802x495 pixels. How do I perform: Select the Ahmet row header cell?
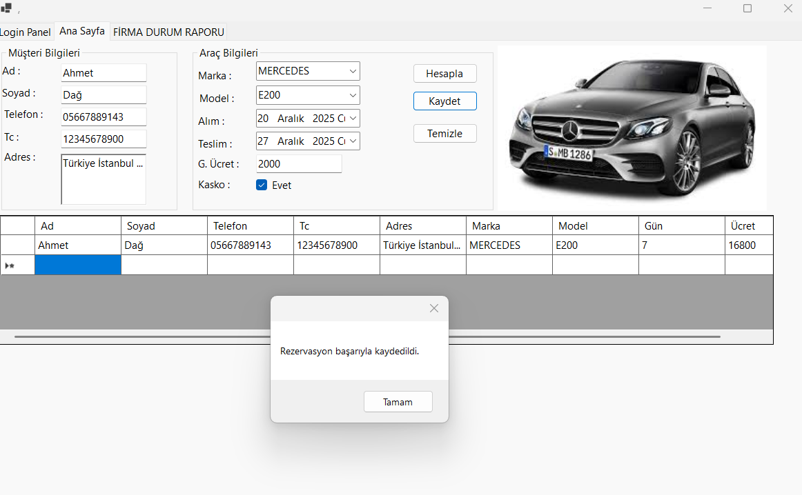click(17, 245)
